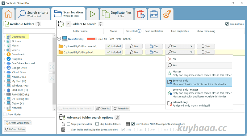Expand the Network tree node
Viewport: 247px width, 136px height.
pyautogui.click(x=5, y=108)
